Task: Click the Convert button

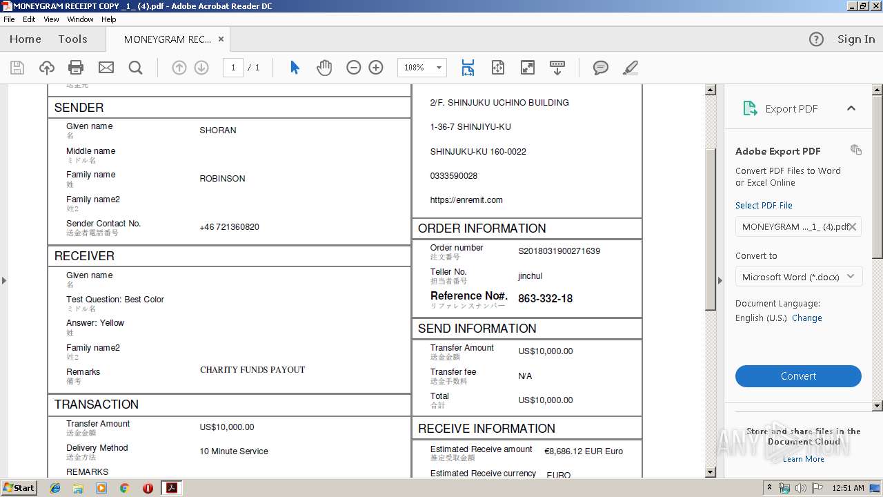Action: [798, 376]
